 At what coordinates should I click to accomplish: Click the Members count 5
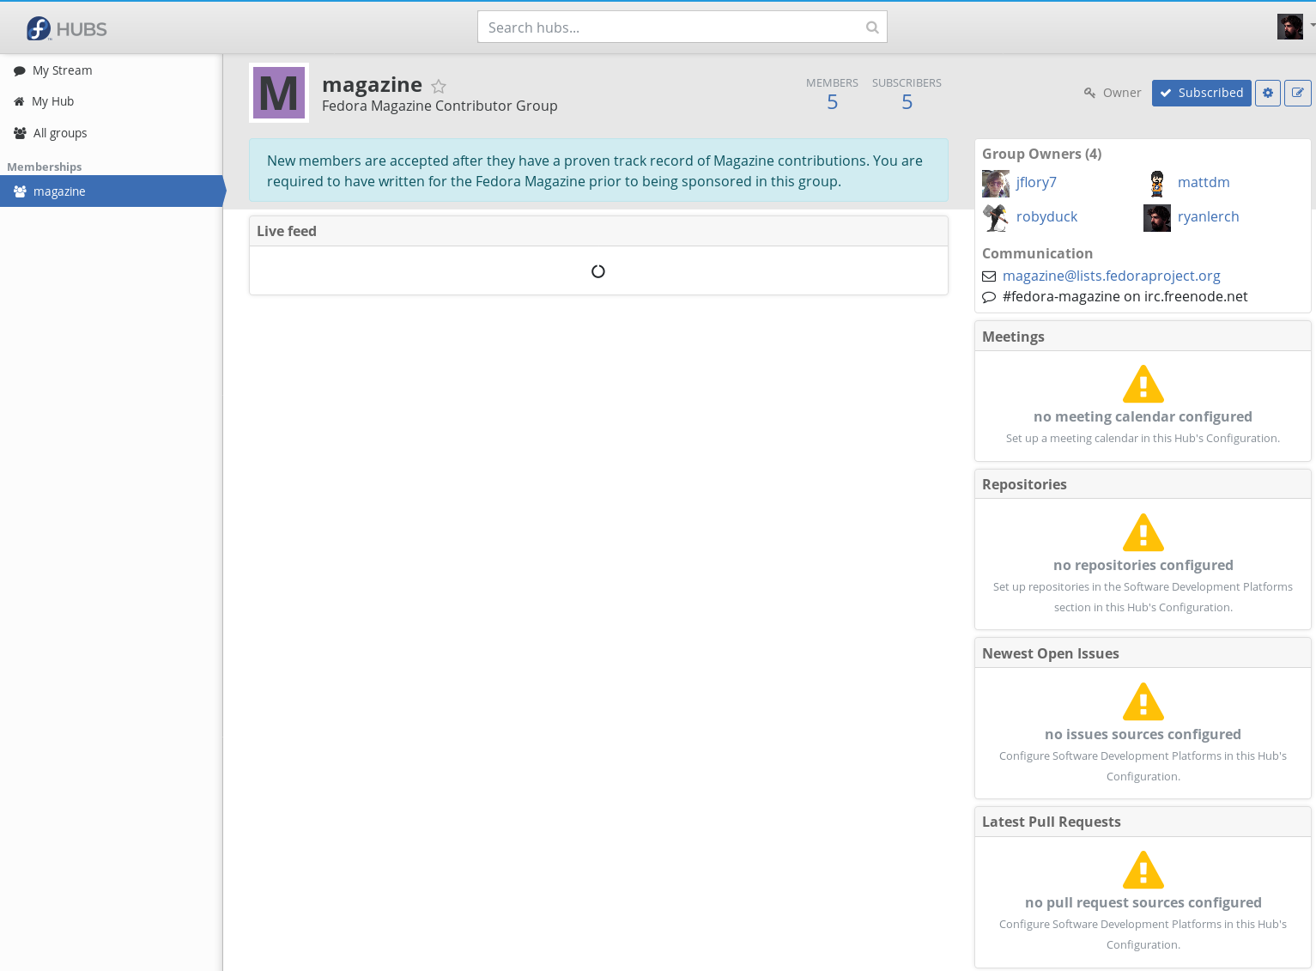pos(832,102)
